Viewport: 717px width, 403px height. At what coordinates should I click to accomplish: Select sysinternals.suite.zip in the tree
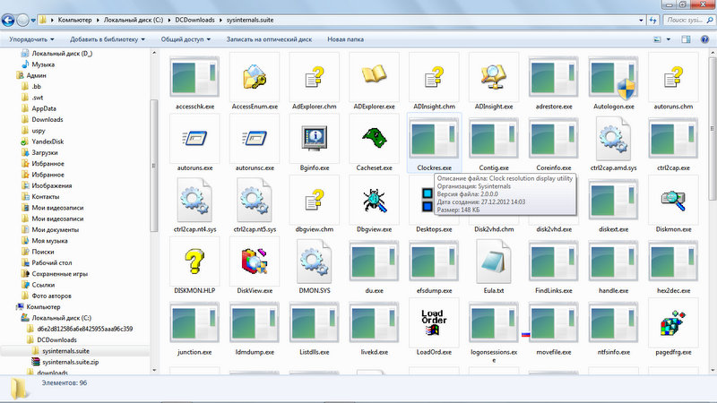(71, 362)
